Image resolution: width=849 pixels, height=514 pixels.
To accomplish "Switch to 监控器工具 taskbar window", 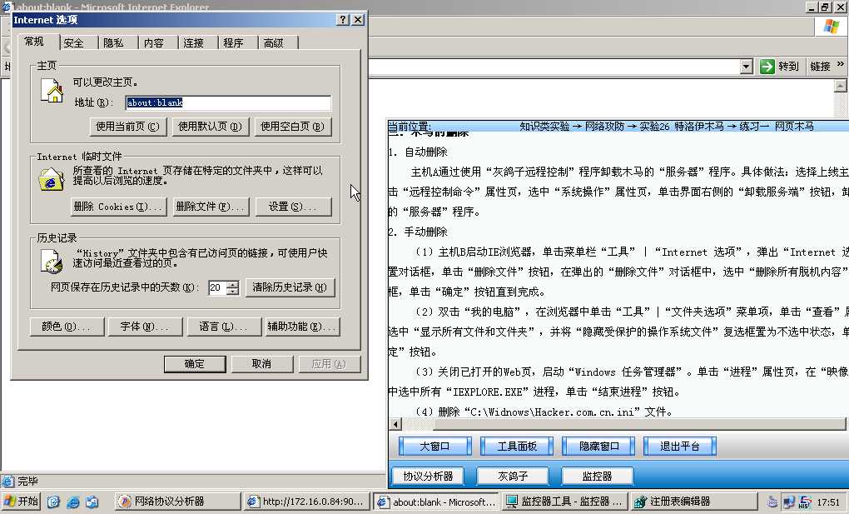I will [x=565, y=502].
